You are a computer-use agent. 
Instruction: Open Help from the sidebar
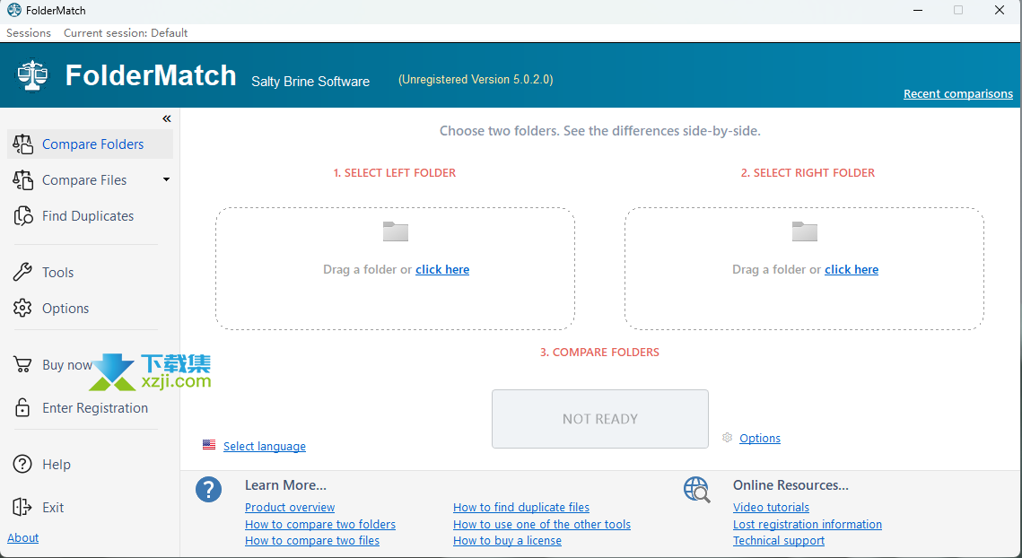(57, 465)
